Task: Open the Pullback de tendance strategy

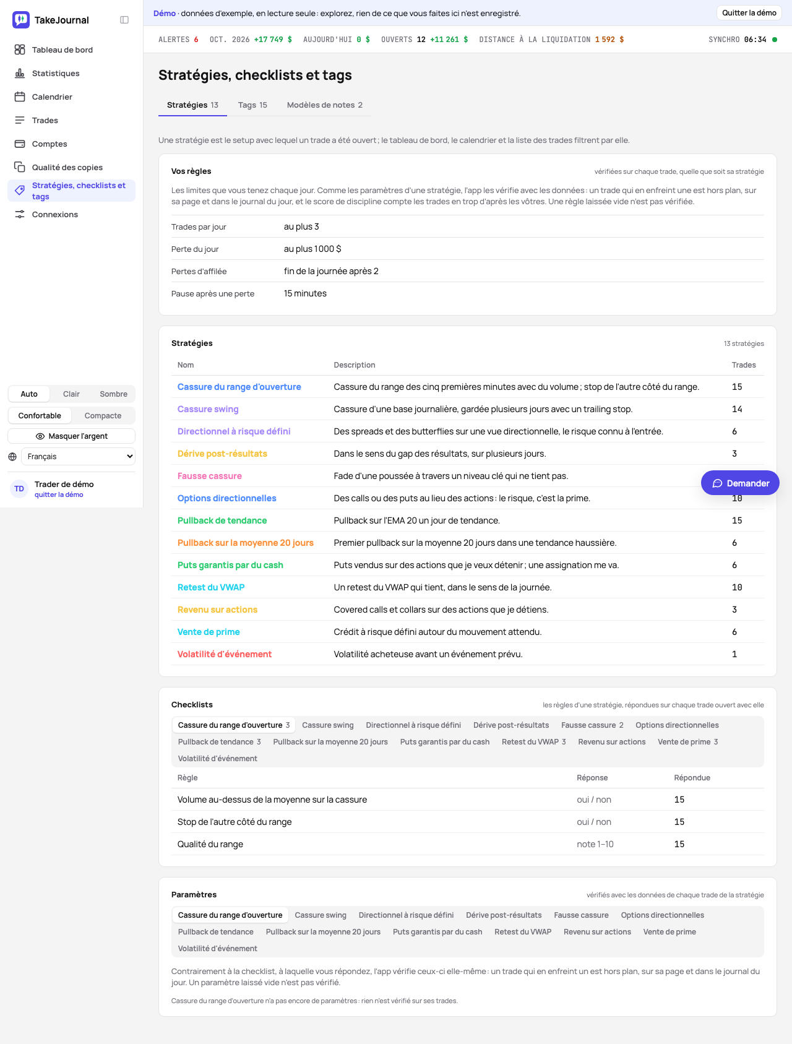Action: click(x=222, y=520)
